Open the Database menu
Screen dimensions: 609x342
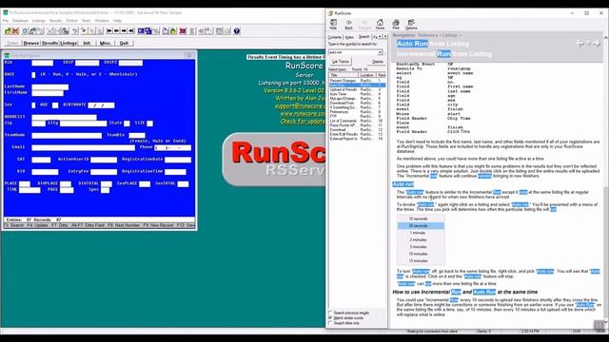[x=20, y=21]
